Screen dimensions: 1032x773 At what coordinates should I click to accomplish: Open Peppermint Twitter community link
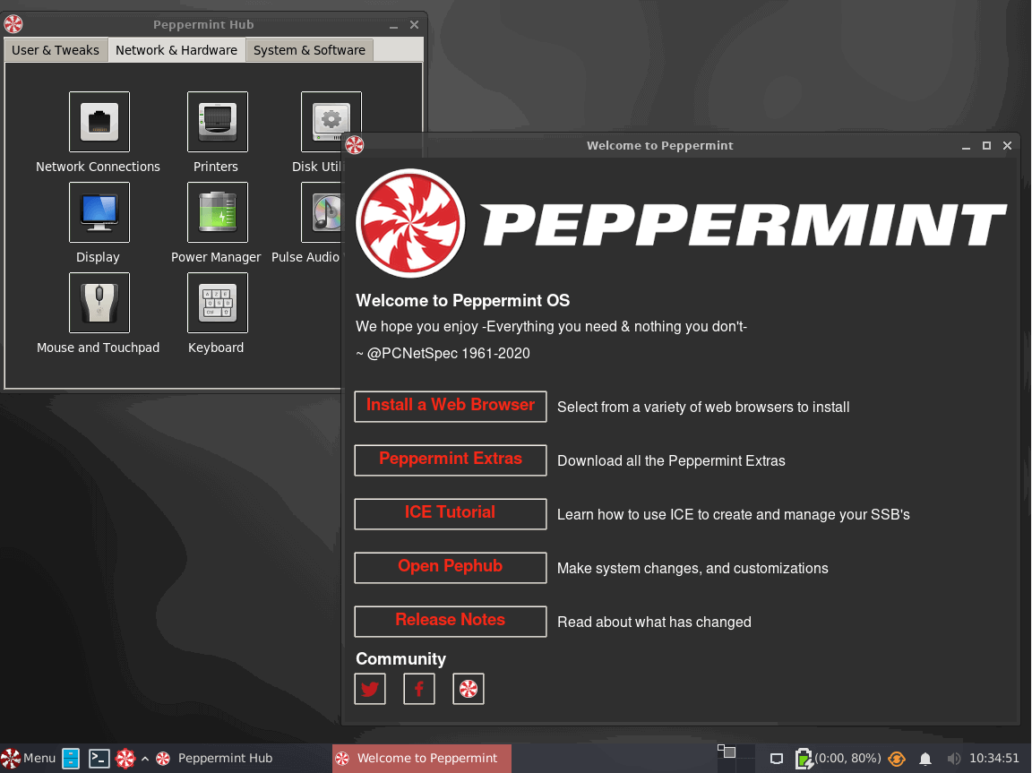[x=370, y=689]
